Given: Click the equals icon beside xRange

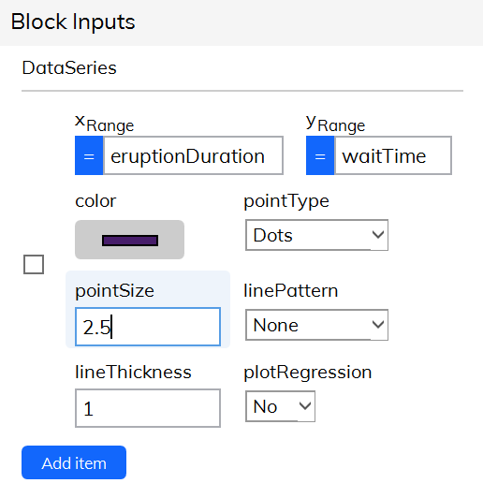Looking at the screenshot, I should pos(89,155).
